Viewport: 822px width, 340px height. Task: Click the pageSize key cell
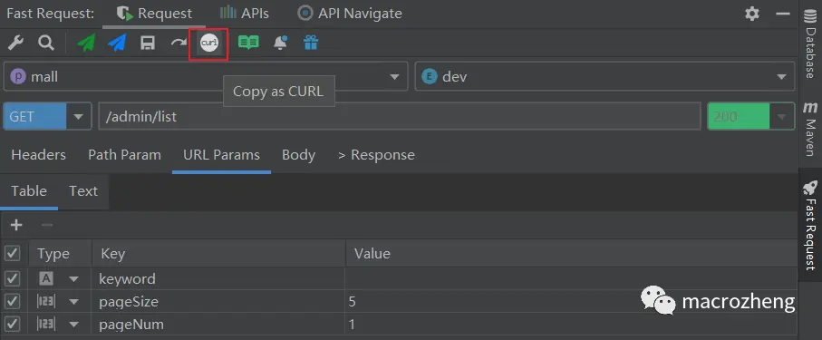coord(218,302)
